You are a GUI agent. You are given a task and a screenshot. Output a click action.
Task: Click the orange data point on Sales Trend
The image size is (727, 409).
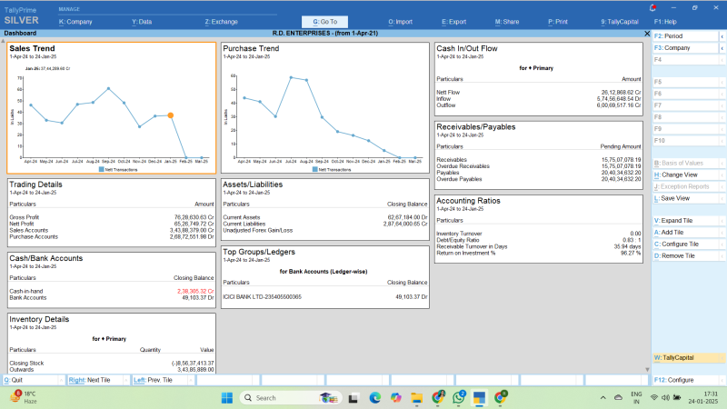pyautogui.click(x=170, y=115)
